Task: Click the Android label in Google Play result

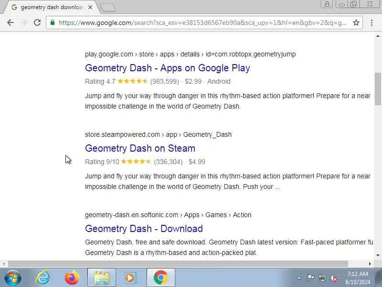Action: click(x=219, y=81)
